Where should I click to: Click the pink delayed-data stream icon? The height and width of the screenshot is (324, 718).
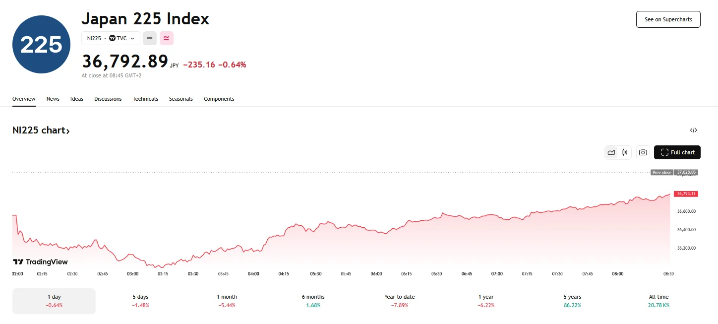(167, 38)
